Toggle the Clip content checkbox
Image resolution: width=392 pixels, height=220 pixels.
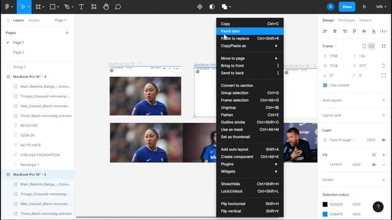325,86
